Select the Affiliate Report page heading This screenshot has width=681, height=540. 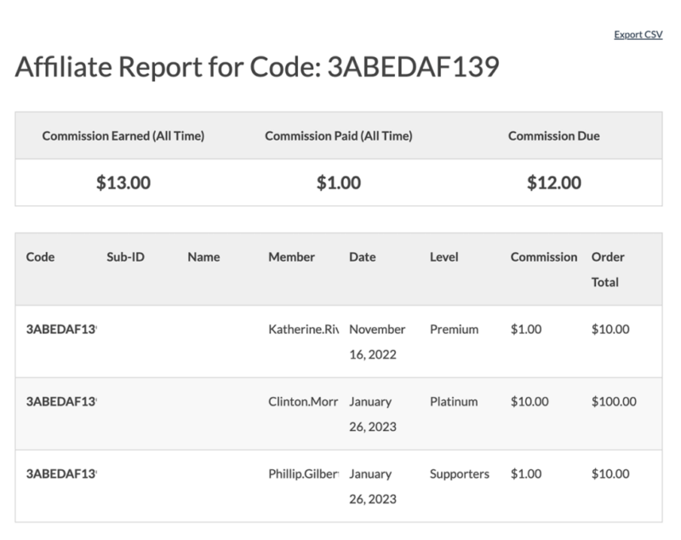tap(257, 67)
